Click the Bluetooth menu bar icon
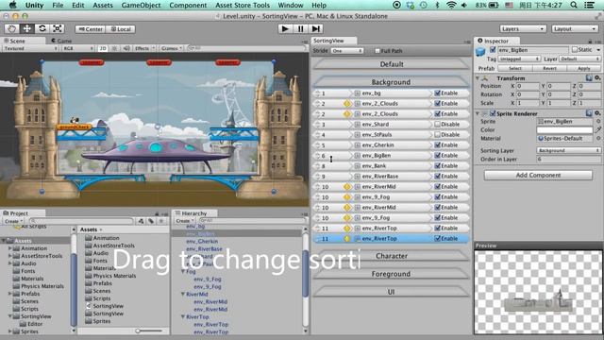This screenshot has width=604, height=340. click(437, 5)
